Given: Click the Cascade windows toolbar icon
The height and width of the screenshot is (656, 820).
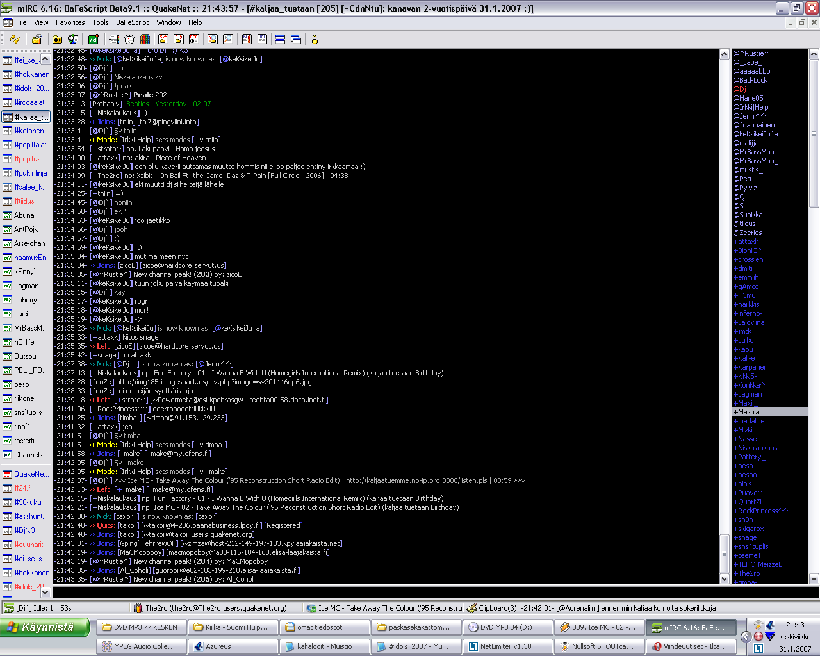Looking at the screenshot, I should click(x=296, y=39).
